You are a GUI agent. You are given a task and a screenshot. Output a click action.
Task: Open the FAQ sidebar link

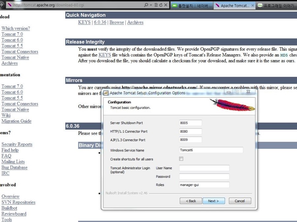pyautogui.click(x=6, y=156)
